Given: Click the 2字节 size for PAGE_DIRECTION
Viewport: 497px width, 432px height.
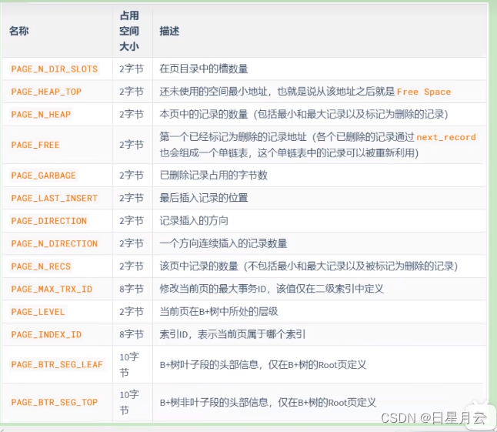Looking at the screenshot, I should 132,221.
